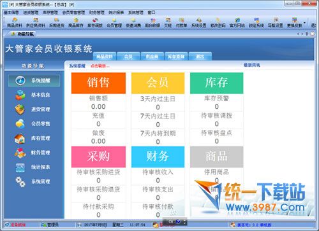Open 付款单 toolbar icon

coord(181,22)
